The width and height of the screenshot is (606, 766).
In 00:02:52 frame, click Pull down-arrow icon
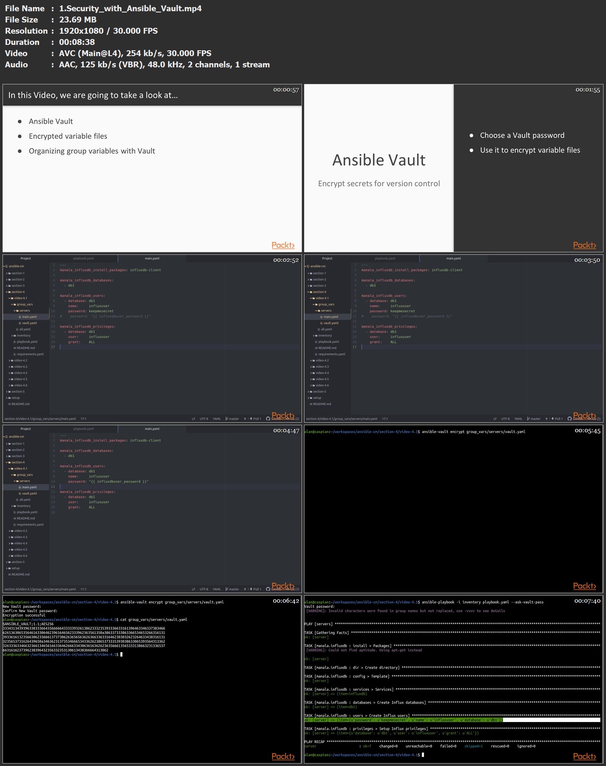(251, 419)
